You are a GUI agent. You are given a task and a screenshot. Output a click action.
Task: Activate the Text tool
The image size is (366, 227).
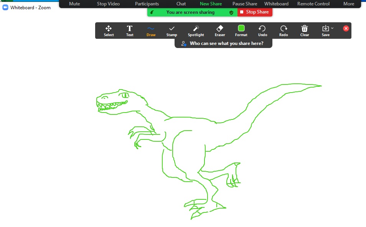click(130, 31)
